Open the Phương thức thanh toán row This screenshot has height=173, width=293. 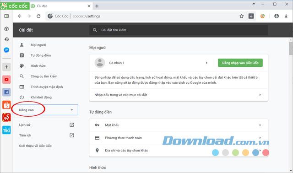point(179,138)
